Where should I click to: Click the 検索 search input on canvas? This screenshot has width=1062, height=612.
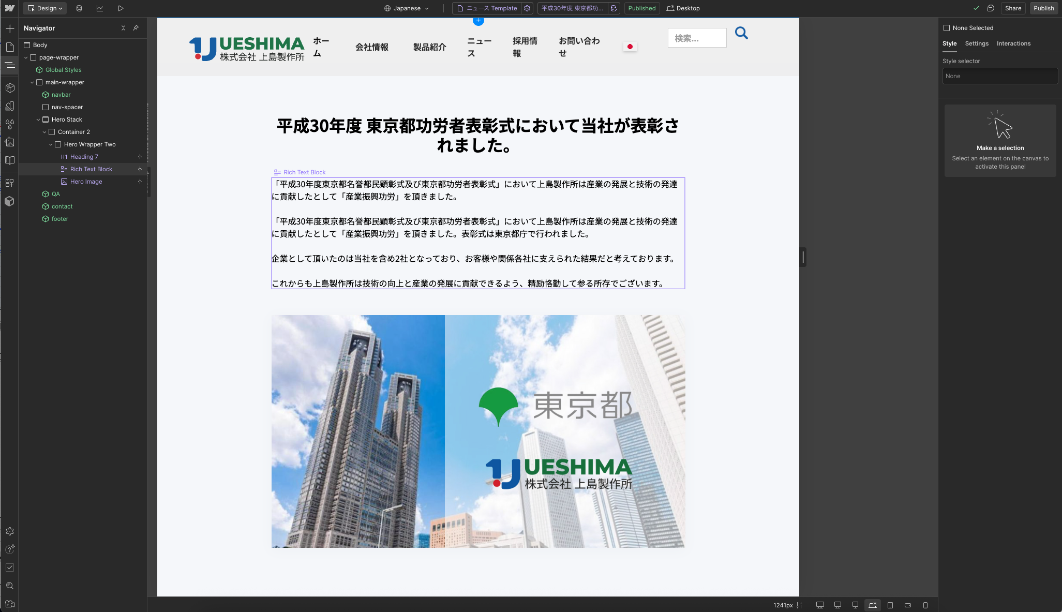(697, 38)
